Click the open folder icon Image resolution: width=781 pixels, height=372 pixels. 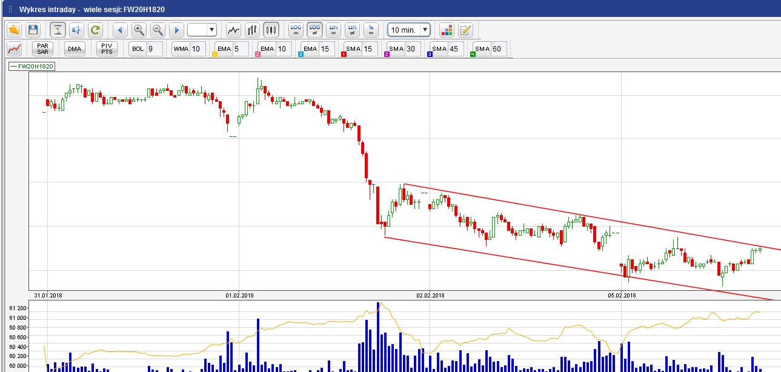[15, 30]
